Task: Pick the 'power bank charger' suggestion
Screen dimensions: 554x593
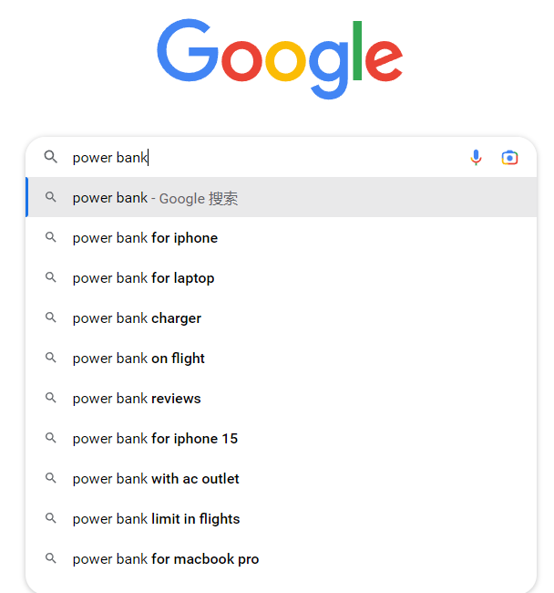Action: [281, 317]
